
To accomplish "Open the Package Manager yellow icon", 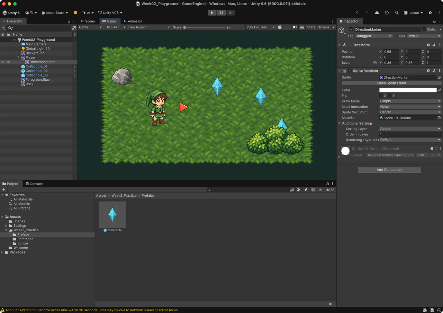I will 75,13.
